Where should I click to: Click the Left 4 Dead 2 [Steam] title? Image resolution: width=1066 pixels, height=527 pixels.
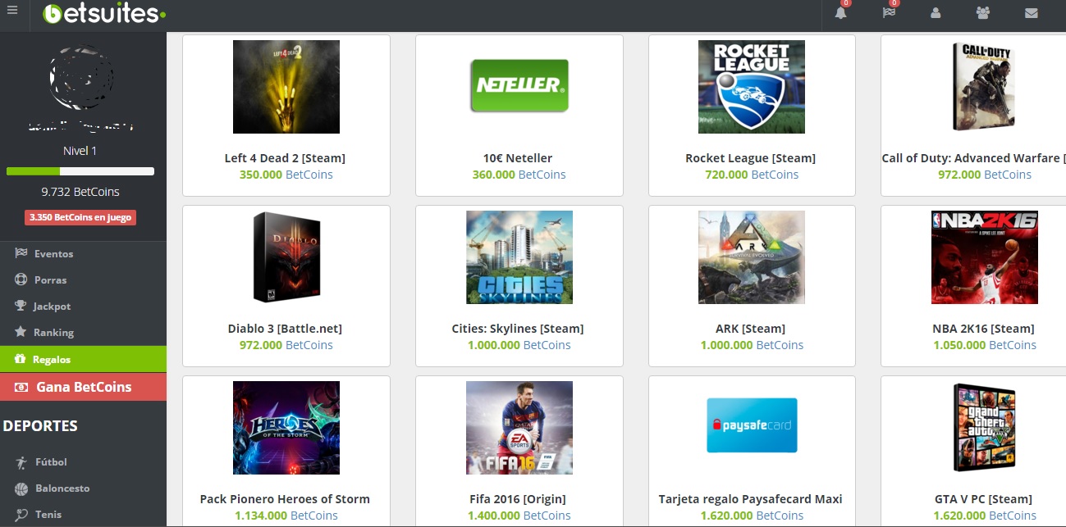pos(285,158)
